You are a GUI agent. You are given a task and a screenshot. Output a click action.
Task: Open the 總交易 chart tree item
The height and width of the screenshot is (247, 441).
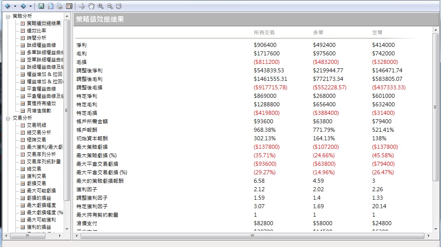coord(34,169)
